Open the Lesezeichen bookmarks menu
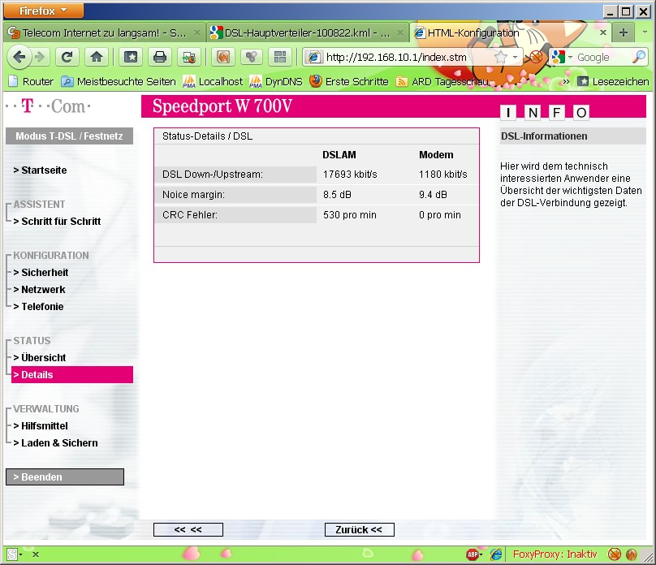 coord(613,81)
